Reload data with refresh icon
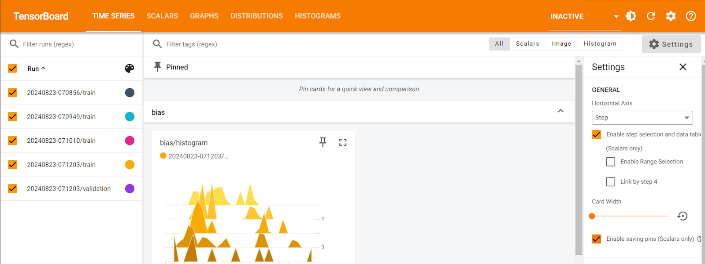The image size is (705, 264). tap(651, 16)
